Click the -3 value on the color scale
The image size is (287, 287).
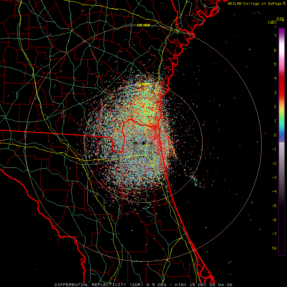pos(274,178)
